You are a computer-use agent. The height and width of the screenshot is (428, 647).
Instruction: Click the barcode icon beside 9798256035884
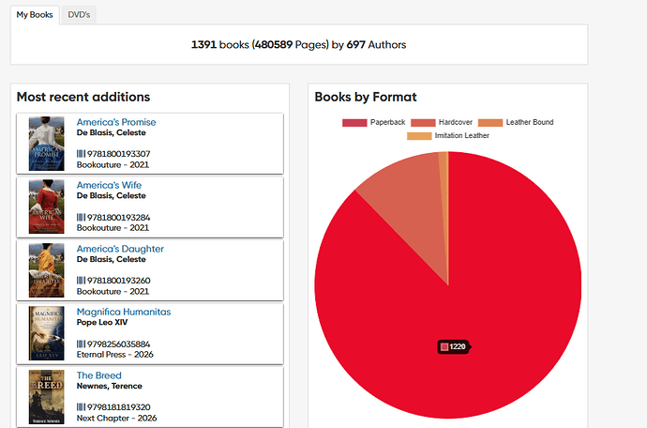(x=81, y=344)
